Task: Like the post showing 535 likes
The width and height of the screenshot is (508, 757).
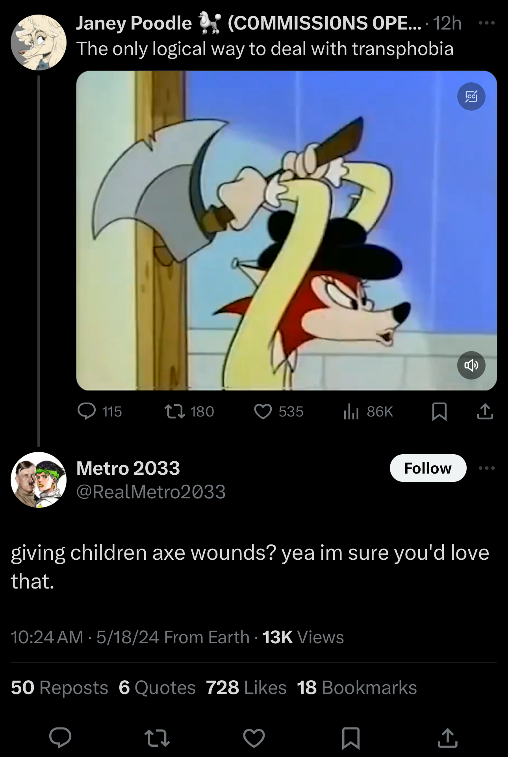Action: point(279,411)
